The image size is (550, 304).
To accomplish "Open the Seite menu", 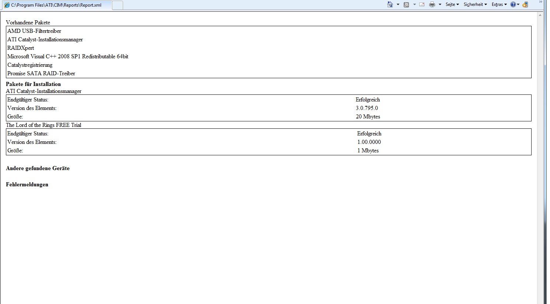I will 452,4.
